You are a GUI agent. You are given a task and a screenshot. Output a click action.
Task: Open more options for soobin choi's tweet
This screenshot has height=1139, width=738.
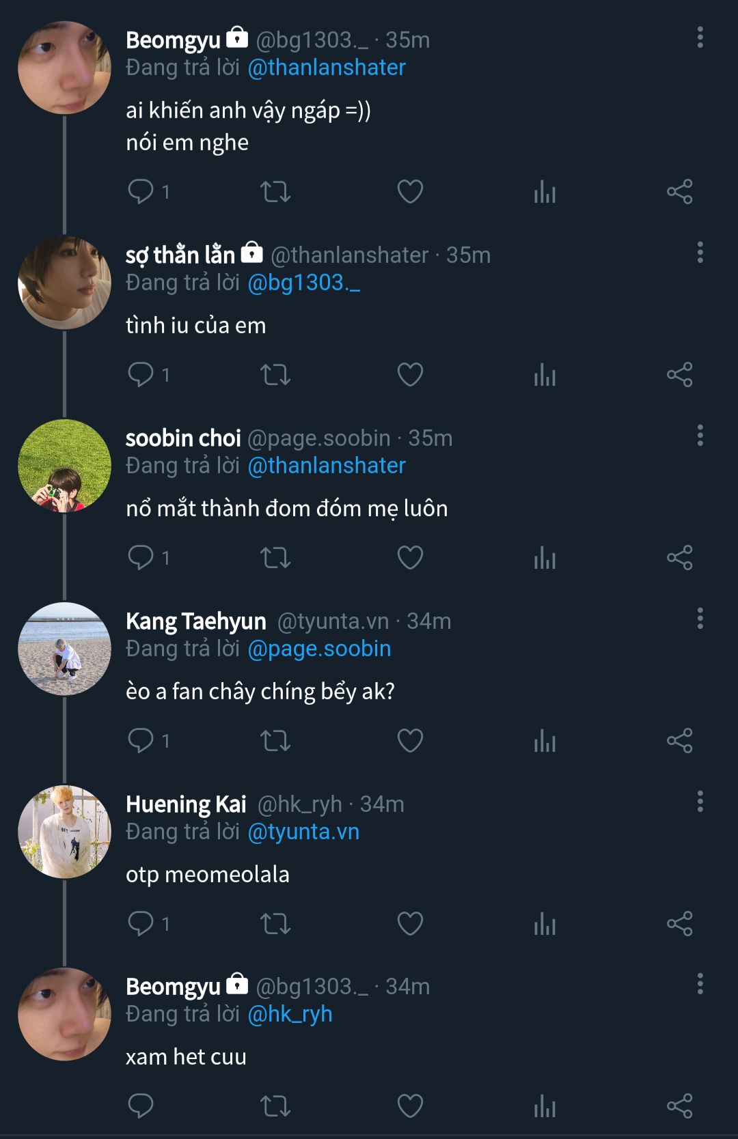pos(700,436)
